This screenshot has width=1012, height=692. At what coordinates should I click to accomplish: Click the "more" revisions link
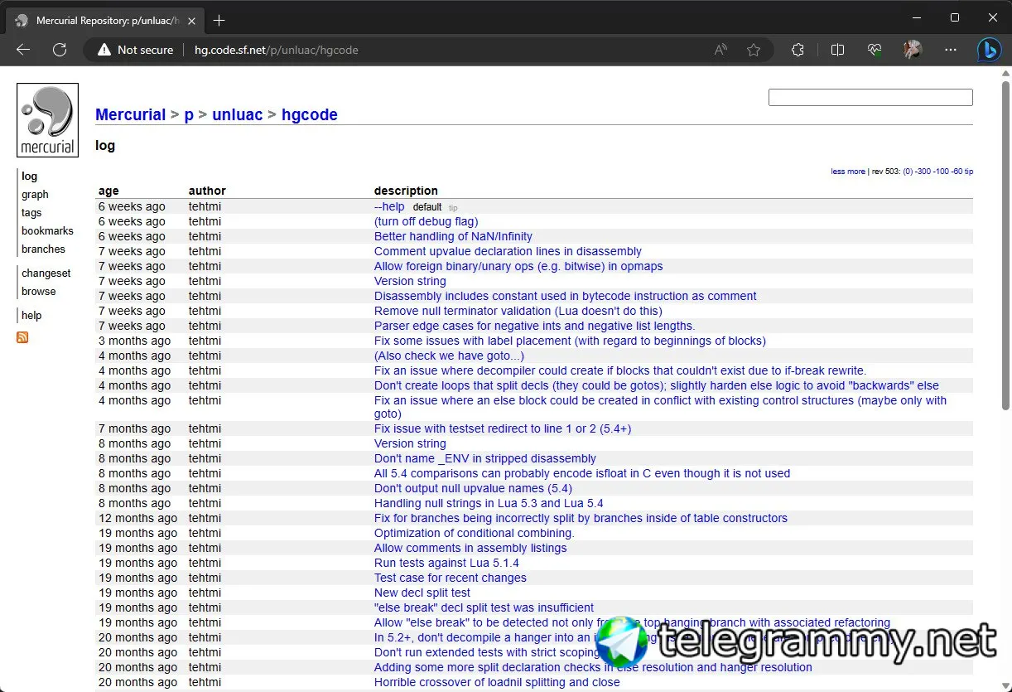tap(856, 172)
